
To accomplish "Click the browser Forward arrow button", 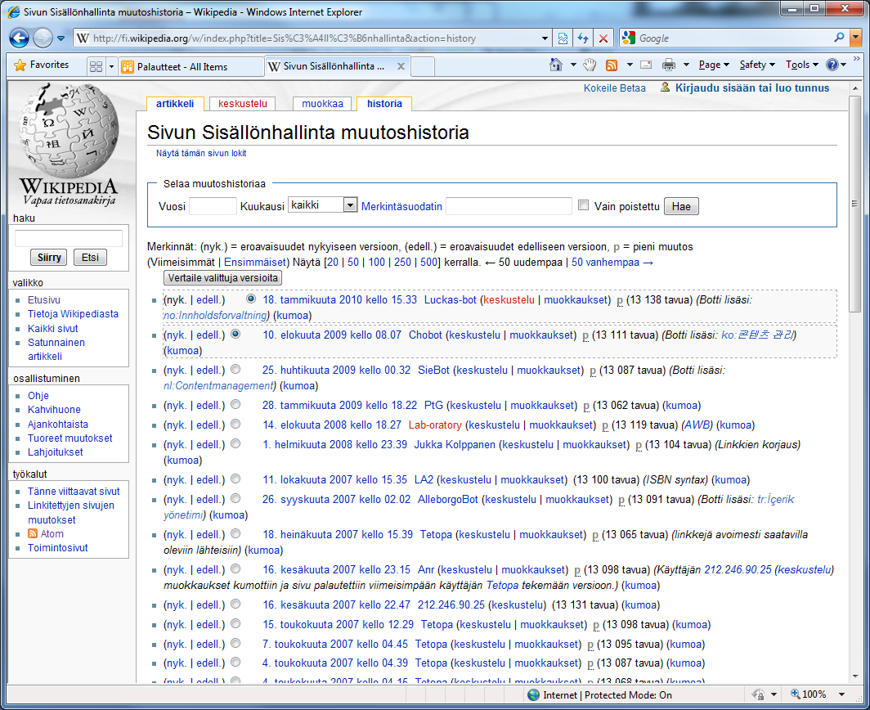I will (x=43, y=38).
